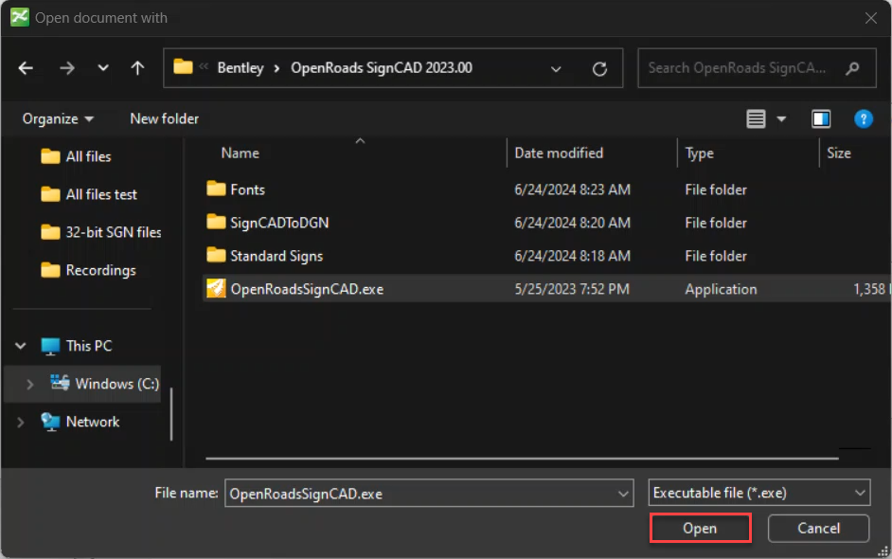The height and width of the screenshot is (559, 892).
Task: Open the blue Help icon
Action: pos(863,119)
